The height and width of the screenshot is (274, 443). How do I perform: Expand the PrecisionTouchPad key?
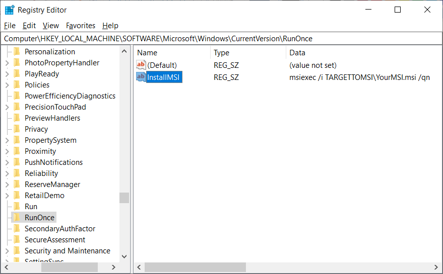coord(8,107)
